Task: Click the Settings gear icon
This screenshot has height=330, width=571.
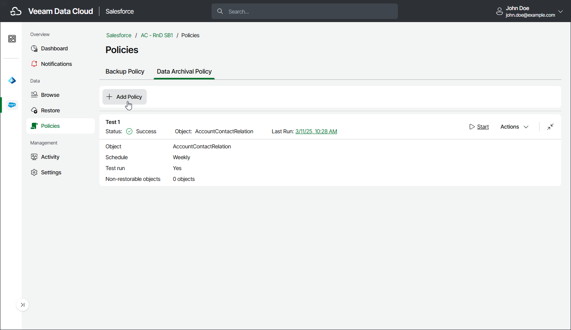Action: pyautogui.click(x=34, y=172)
